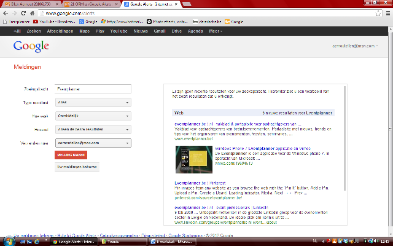Click the Chrome back arrow
The height and width of the screenshot is (246, 393).
[6, 12]
